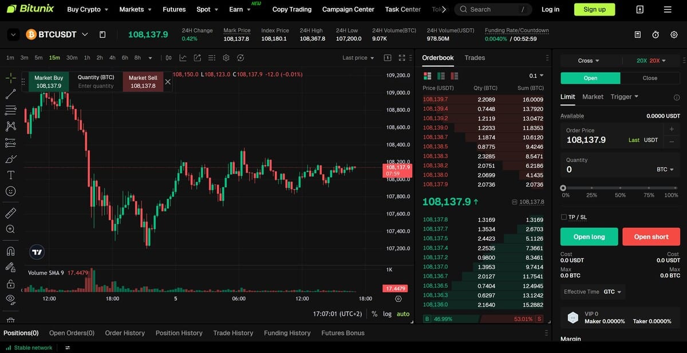Screen dimensions: 687x353
Task: Open the position forecasting tools
Action: pyautogui.click(x=10, y=143)
